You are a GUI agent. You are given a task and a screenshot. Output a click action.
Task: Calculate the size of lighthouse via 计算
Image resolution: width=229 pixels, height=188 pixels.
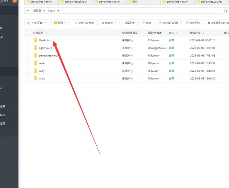click(x=171, y=48)
